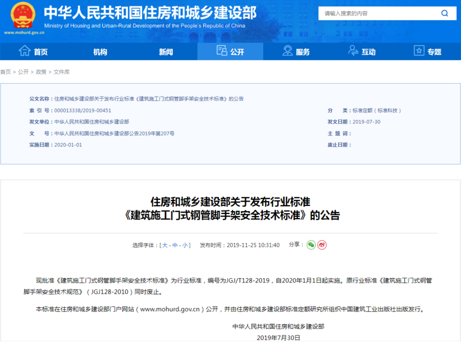Share the article via Weibo icon
Screen dimensions: 461x342
(322, 244)
